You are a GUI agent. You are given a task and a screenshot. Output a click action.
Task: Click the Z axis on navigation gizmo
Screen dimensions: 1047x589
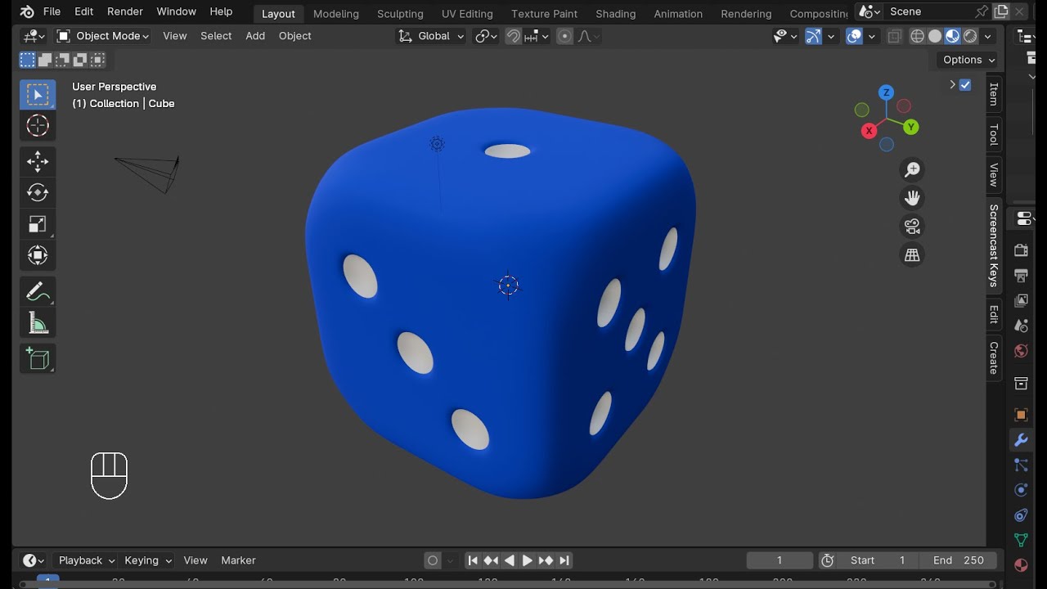[x=886, y=92]
